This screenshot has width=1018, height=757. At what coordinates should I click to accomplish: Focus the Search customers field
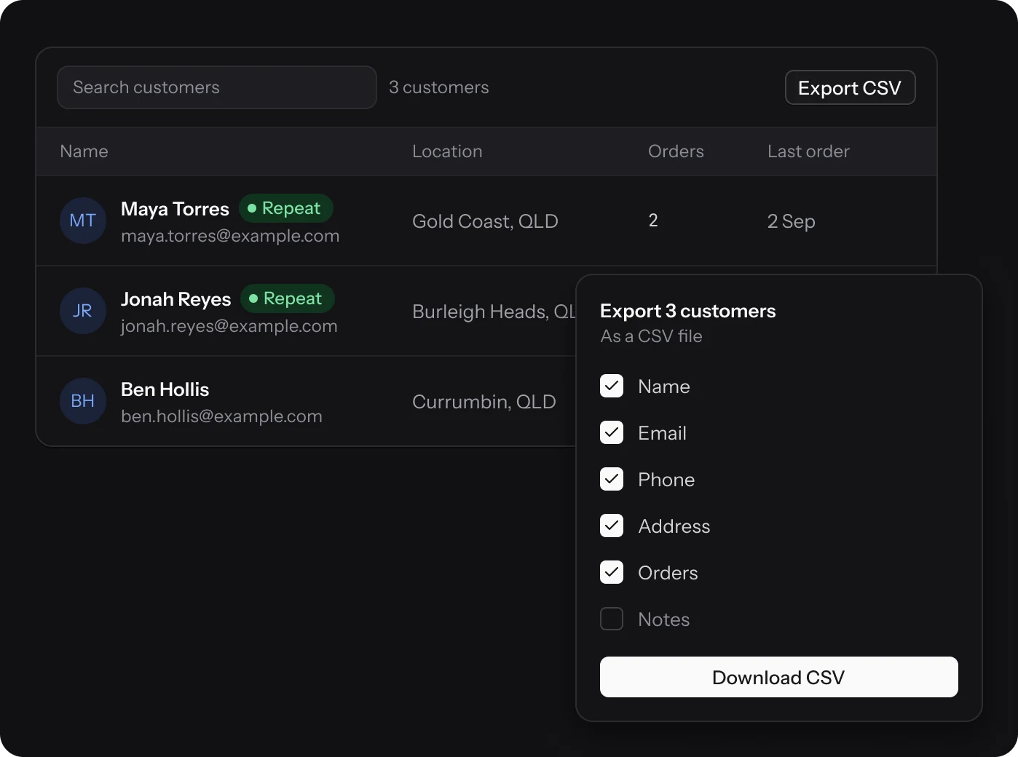pos(217,87)
